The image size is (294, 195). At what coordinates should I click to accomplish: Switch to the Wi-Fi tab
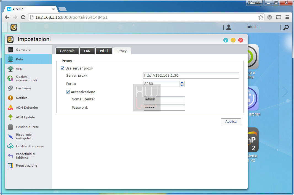(104, 51)
